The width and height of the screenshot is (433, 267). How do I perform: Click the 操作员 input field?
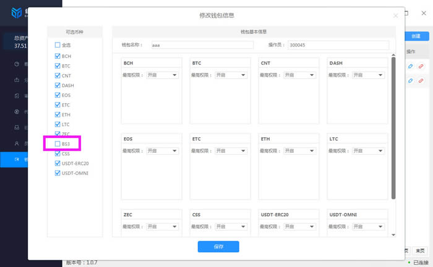click(338, 45)
